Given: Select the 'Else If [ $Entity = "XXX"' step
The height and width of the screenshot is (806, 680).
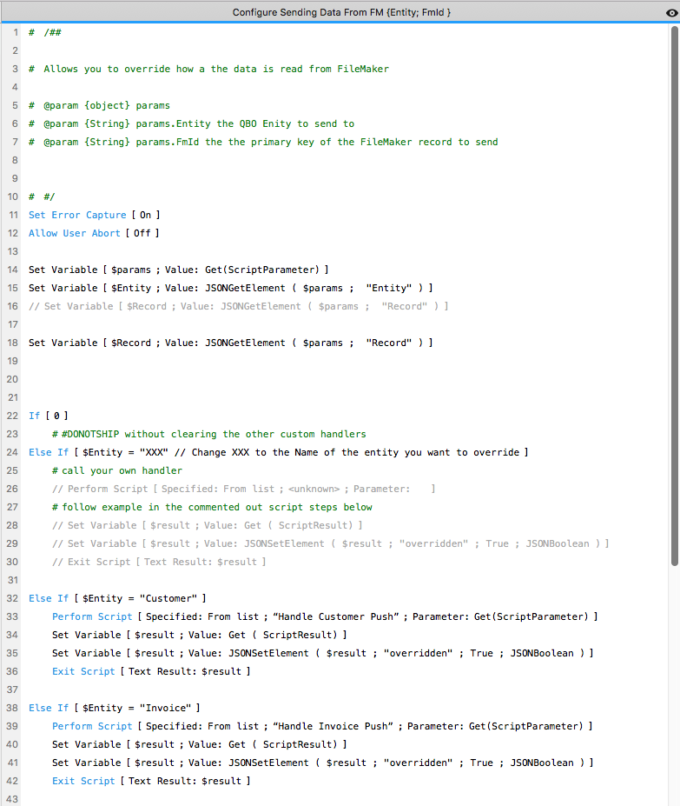Looking at the screenshot, I should [278, 452].
